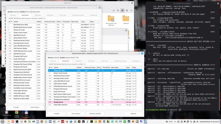Screen dimensions: 221x124
Task: Open the file manager from the taskbar
Action: click(x=9, y=122)
